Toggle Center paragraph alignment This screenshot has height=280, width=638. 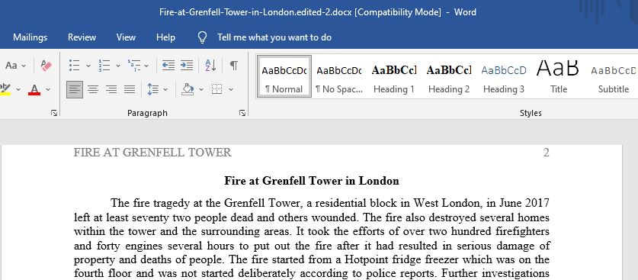point(93,89)
